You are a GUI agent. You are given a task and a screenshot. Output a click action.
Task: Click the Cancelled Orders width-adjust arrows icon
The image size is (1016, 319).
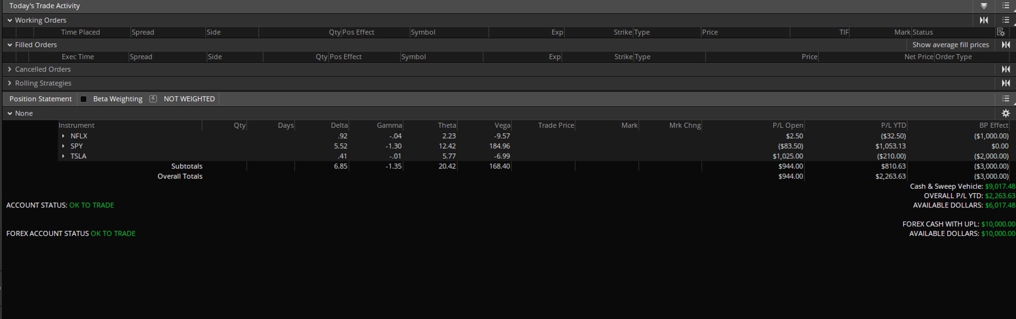(x=1005, y=69)
